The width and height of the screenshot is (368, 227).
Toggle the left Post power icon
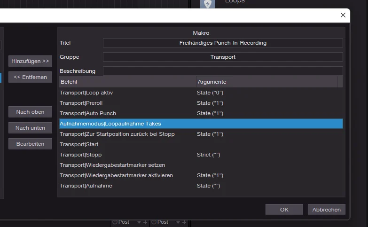tap(115, 222)
